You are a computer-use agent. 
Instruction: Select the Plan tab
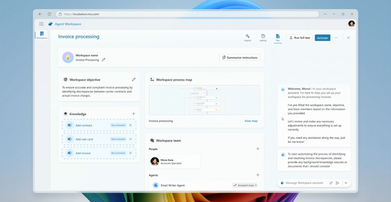pyautogui.click(x=278, y=38)
